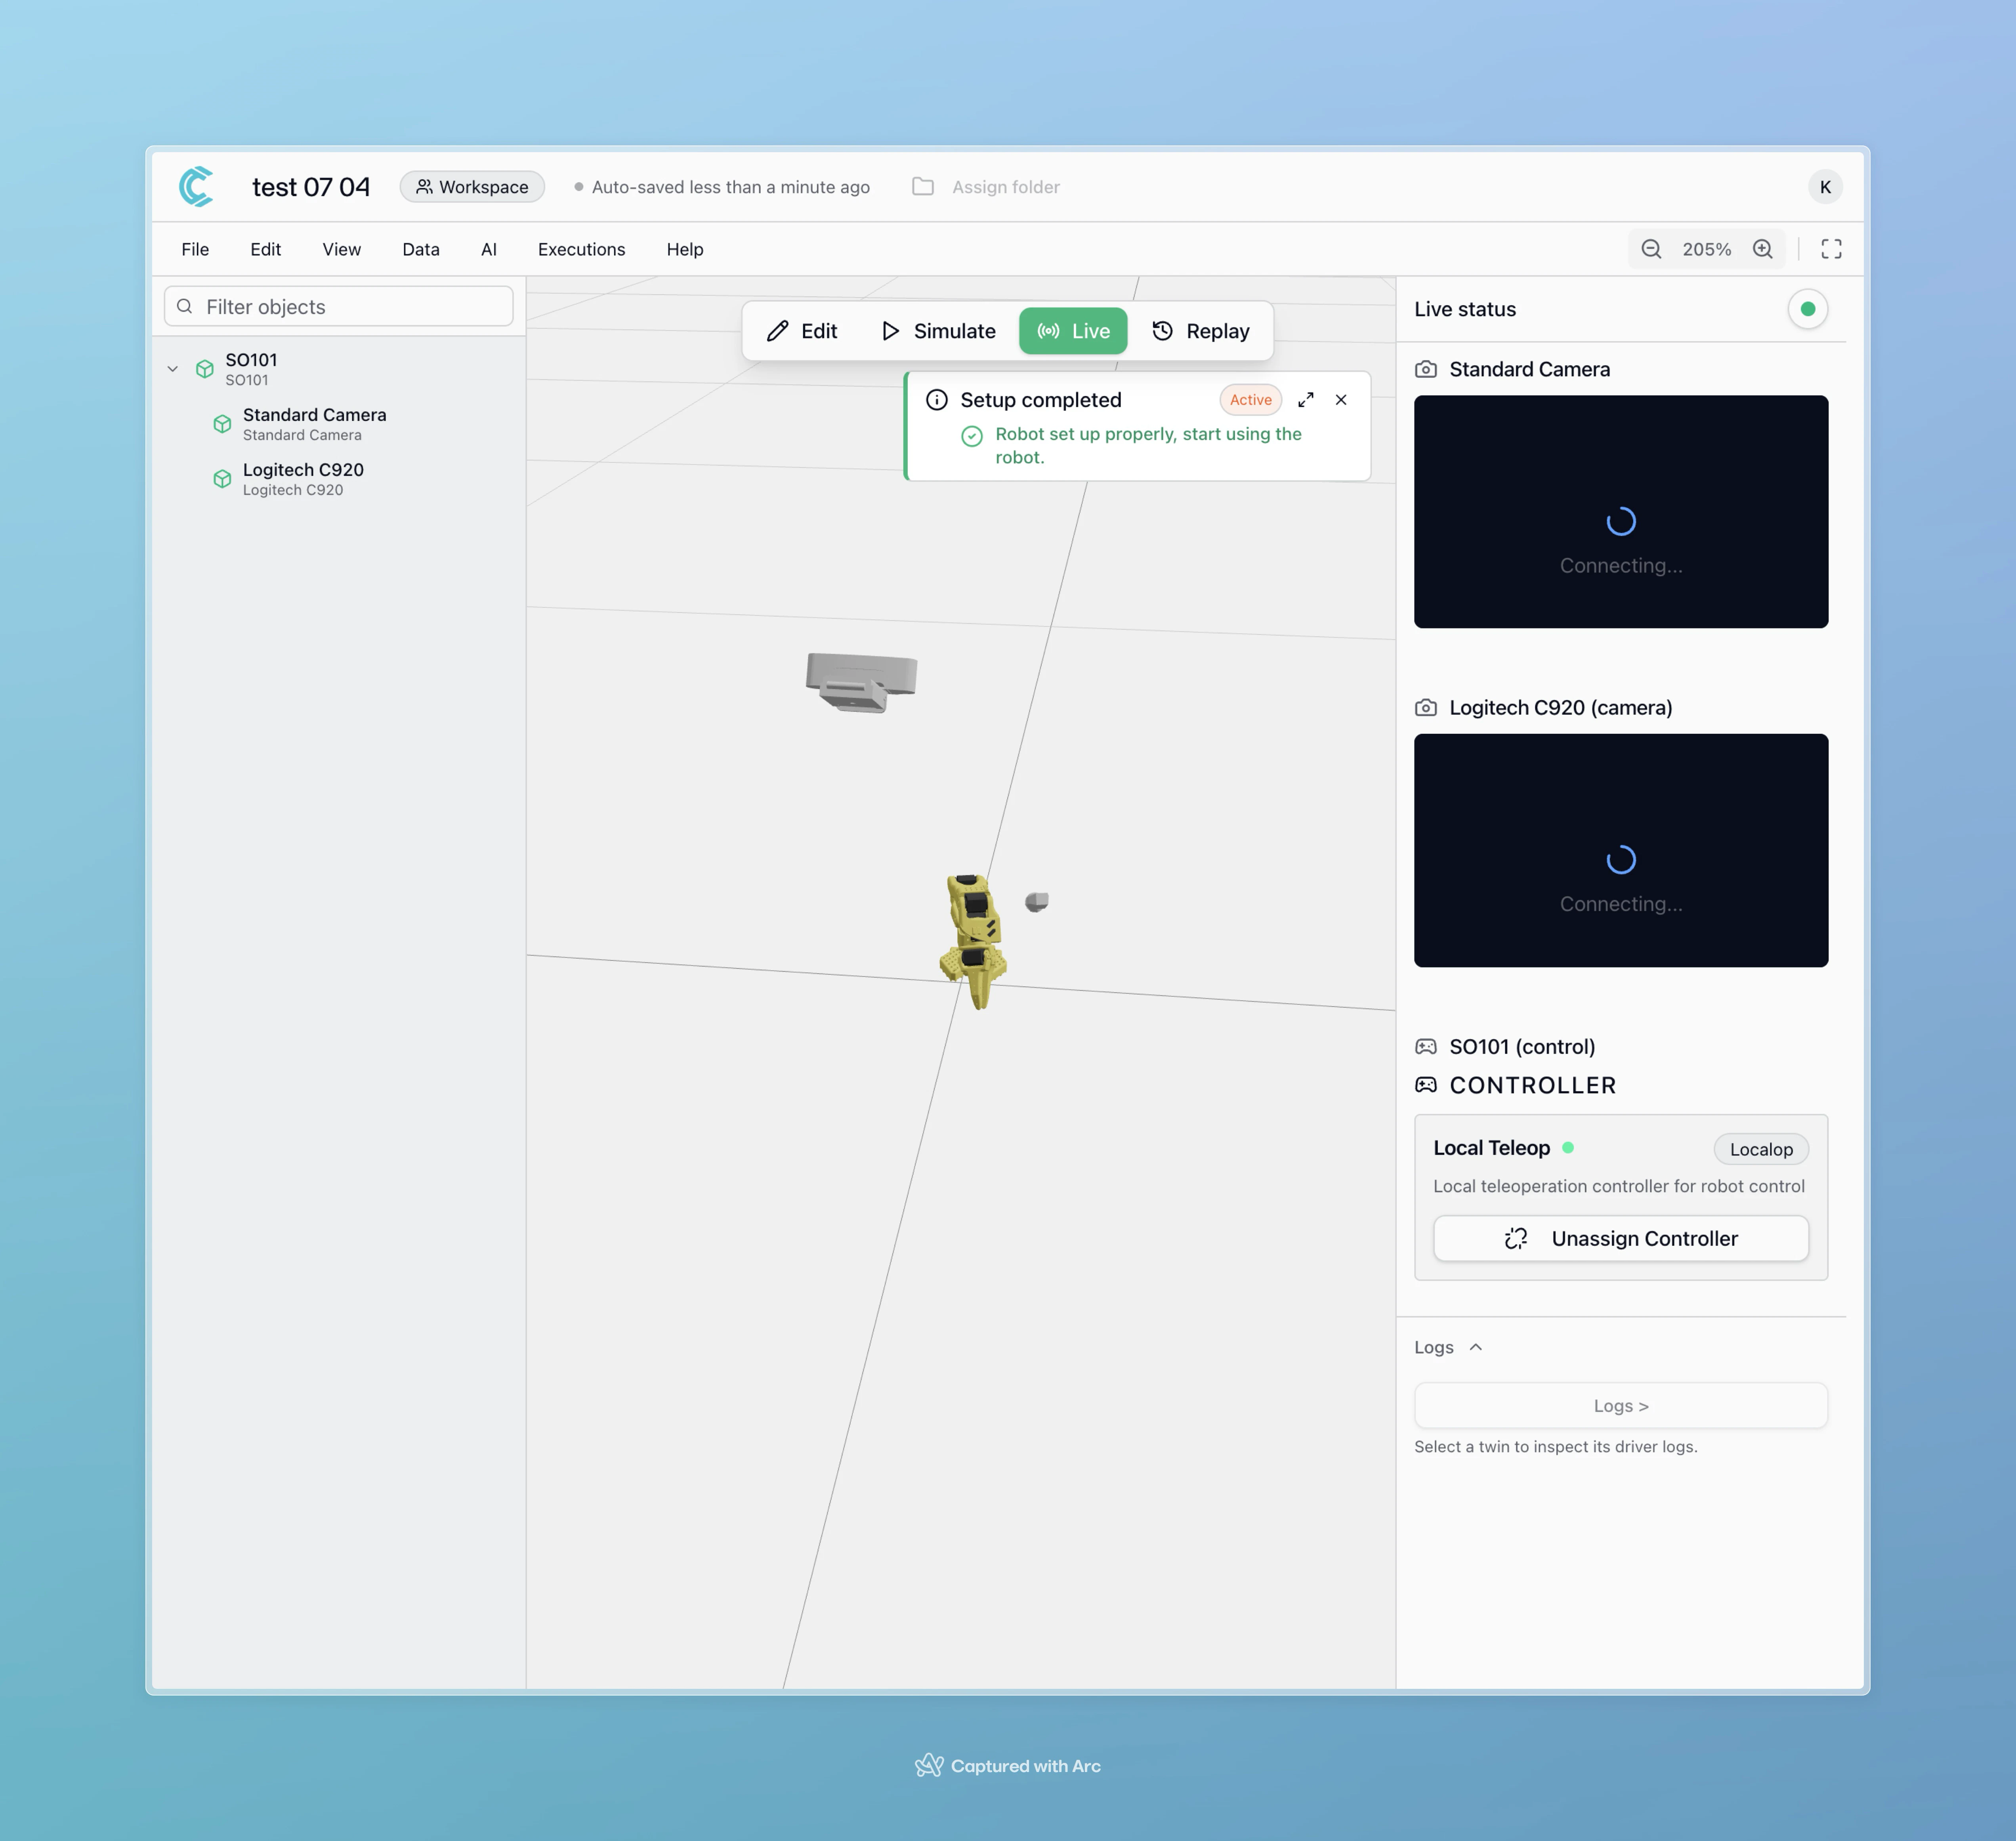Select the small gray webcam object in viewport
The width and height of the screenshot is (2016, 1841).
(x=1037, y=902)
